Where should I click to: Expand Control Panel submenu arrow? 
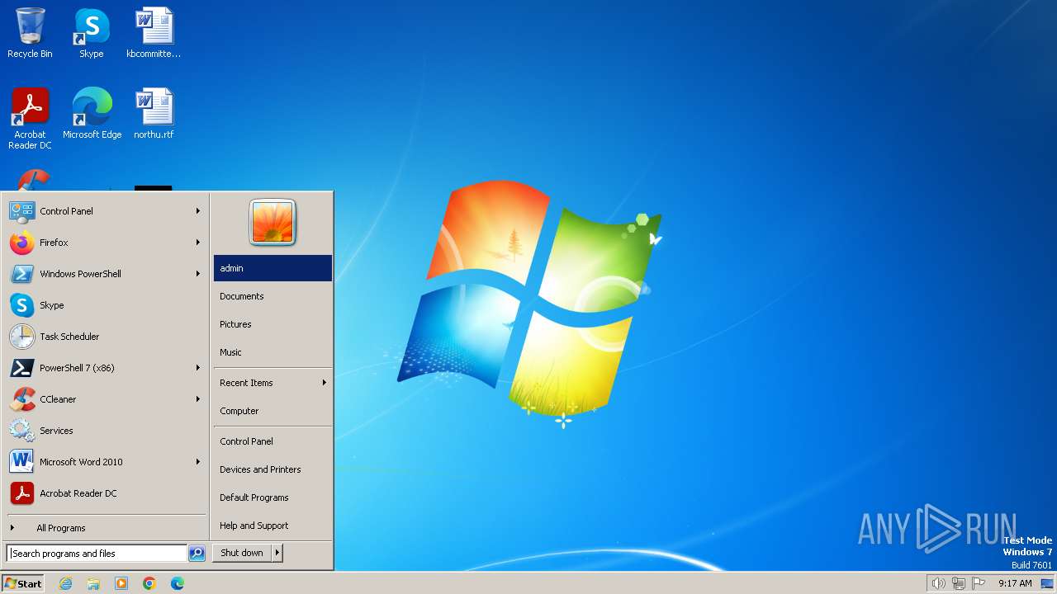[x=198, y=211]
